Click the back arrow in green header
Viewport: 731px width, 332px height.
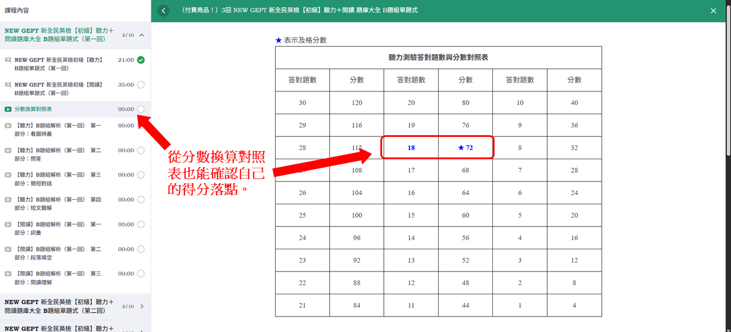163,11
